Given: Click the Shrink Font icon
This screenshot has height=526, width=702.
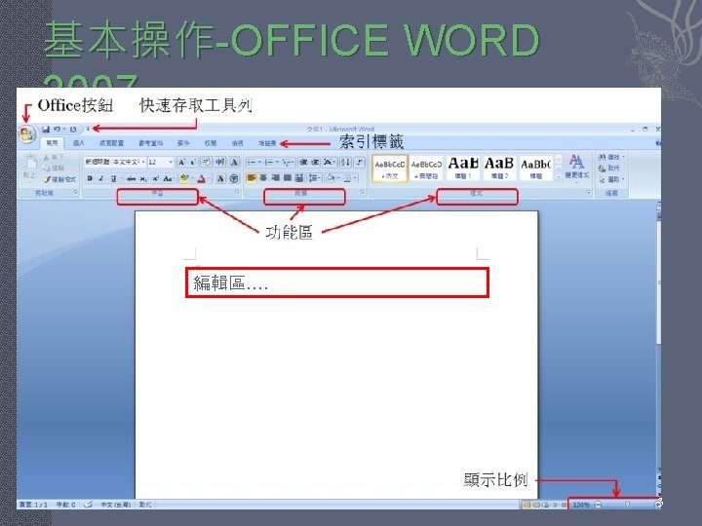Looking at the screenshot, I should 193,162.
